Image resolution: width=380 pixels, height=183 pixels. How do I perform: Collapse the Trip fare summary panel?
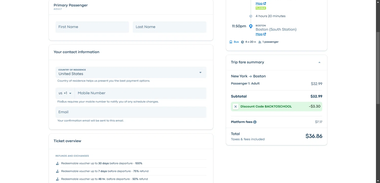point(319,62)
